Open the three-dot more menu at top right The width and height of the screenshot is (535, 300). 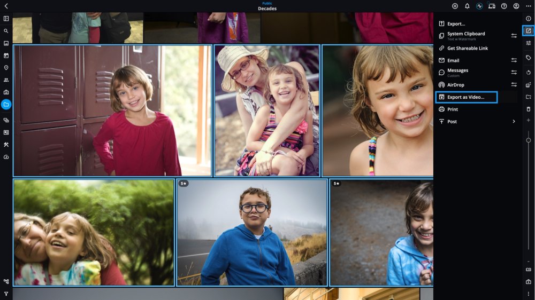click(528, 6)
